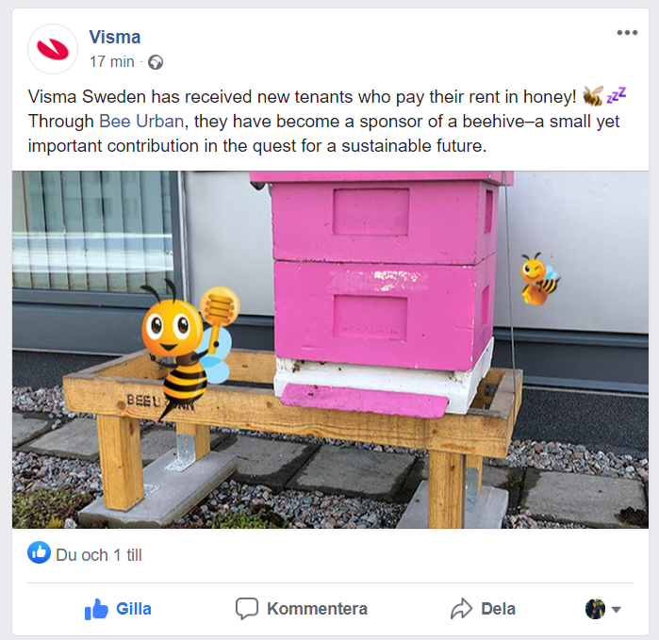Toggle the Gilla like button

click(118, 609)
